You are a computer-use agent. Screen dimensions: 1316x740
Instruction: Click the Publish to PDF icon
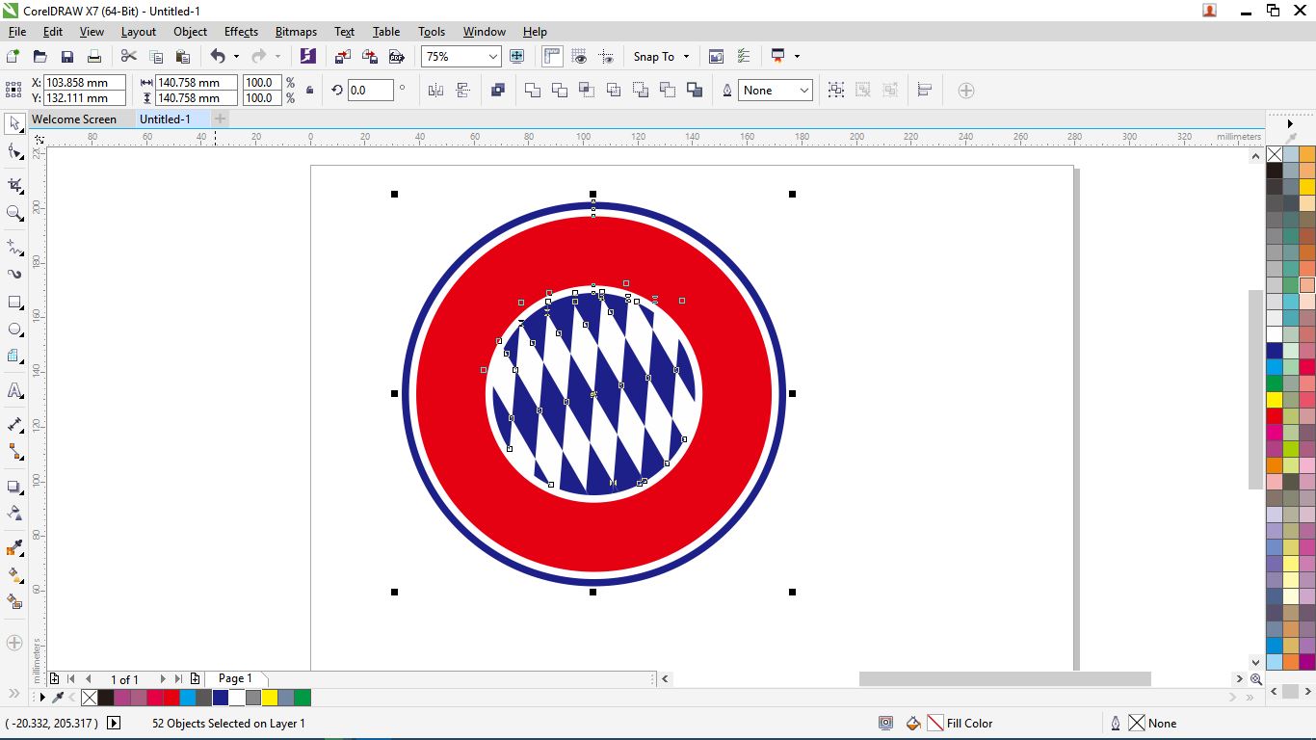pos(396,57)
